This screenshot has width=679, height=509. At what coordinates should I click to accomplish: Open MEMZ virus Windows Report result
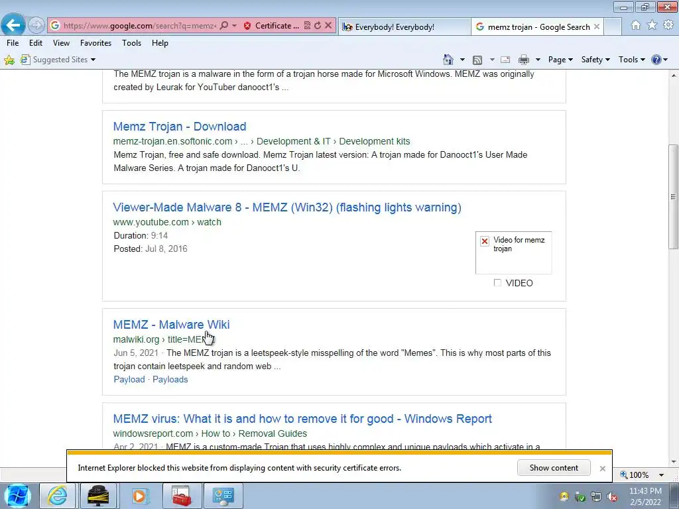[302, 419]
